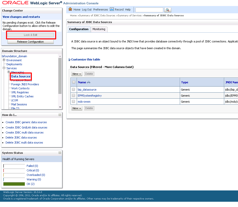Click Domain Structure scroll down arrow

pyautogui.click(x=60, y=107)
